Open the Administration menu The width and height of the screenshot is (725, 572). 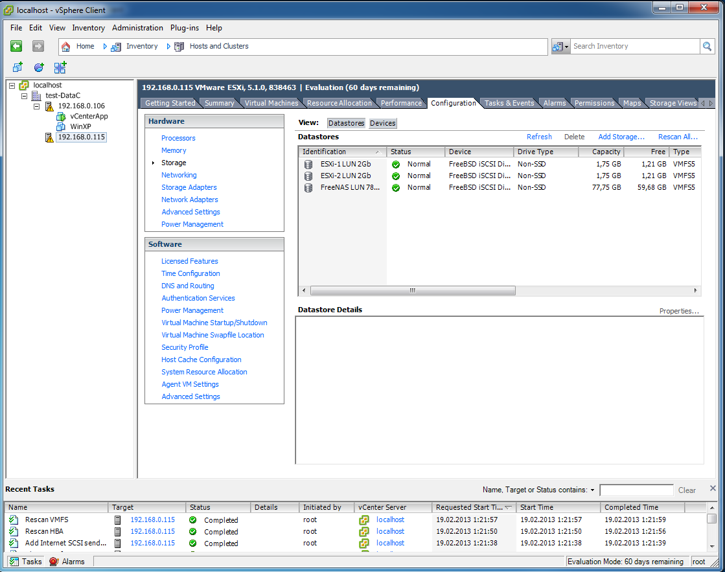point(137,28)
